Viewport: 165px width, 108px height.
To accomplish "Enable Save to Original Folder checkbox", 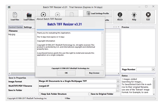I will coord(89,94).
